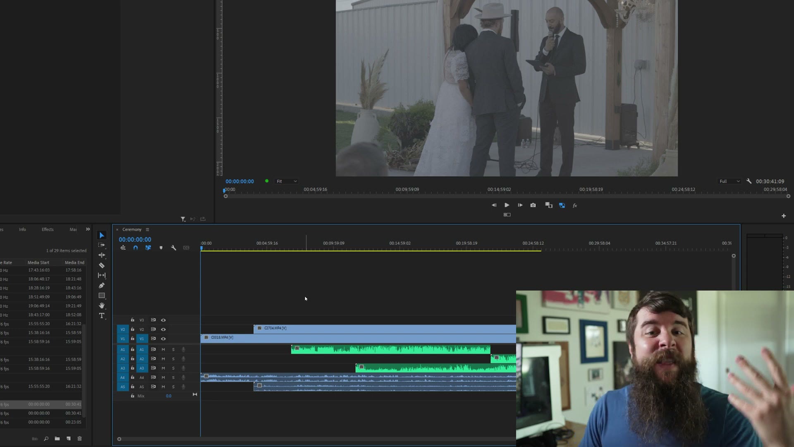Open Program Monitor settings wrench
Image resolution: width=794 pixels, height=447 pixels.
(x=749, y=181)
